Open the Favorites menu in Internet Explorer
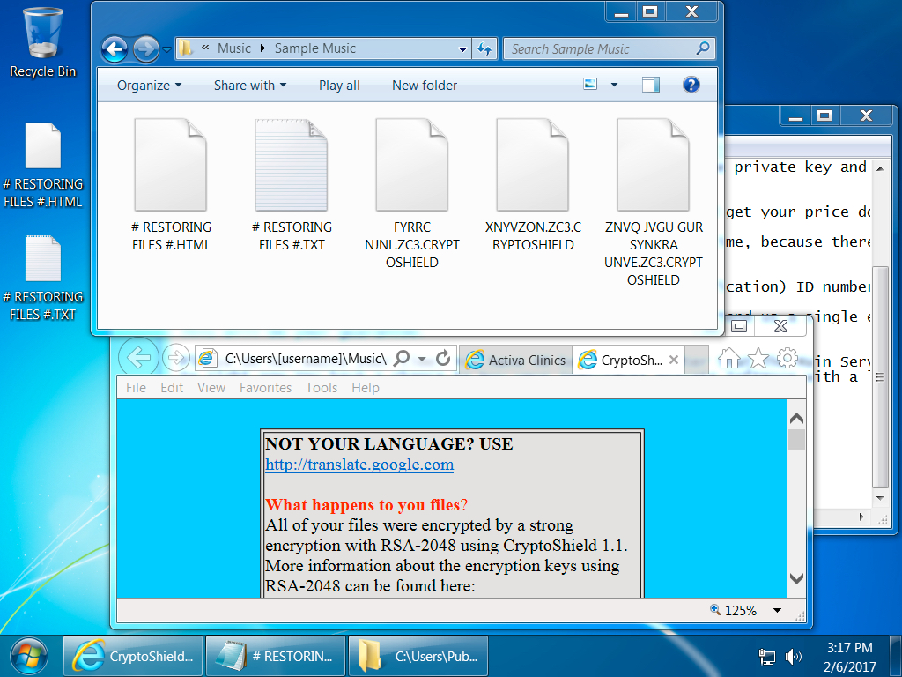This screenshot has height=677, width=902. pyautogui.click(x=265, y=388)
